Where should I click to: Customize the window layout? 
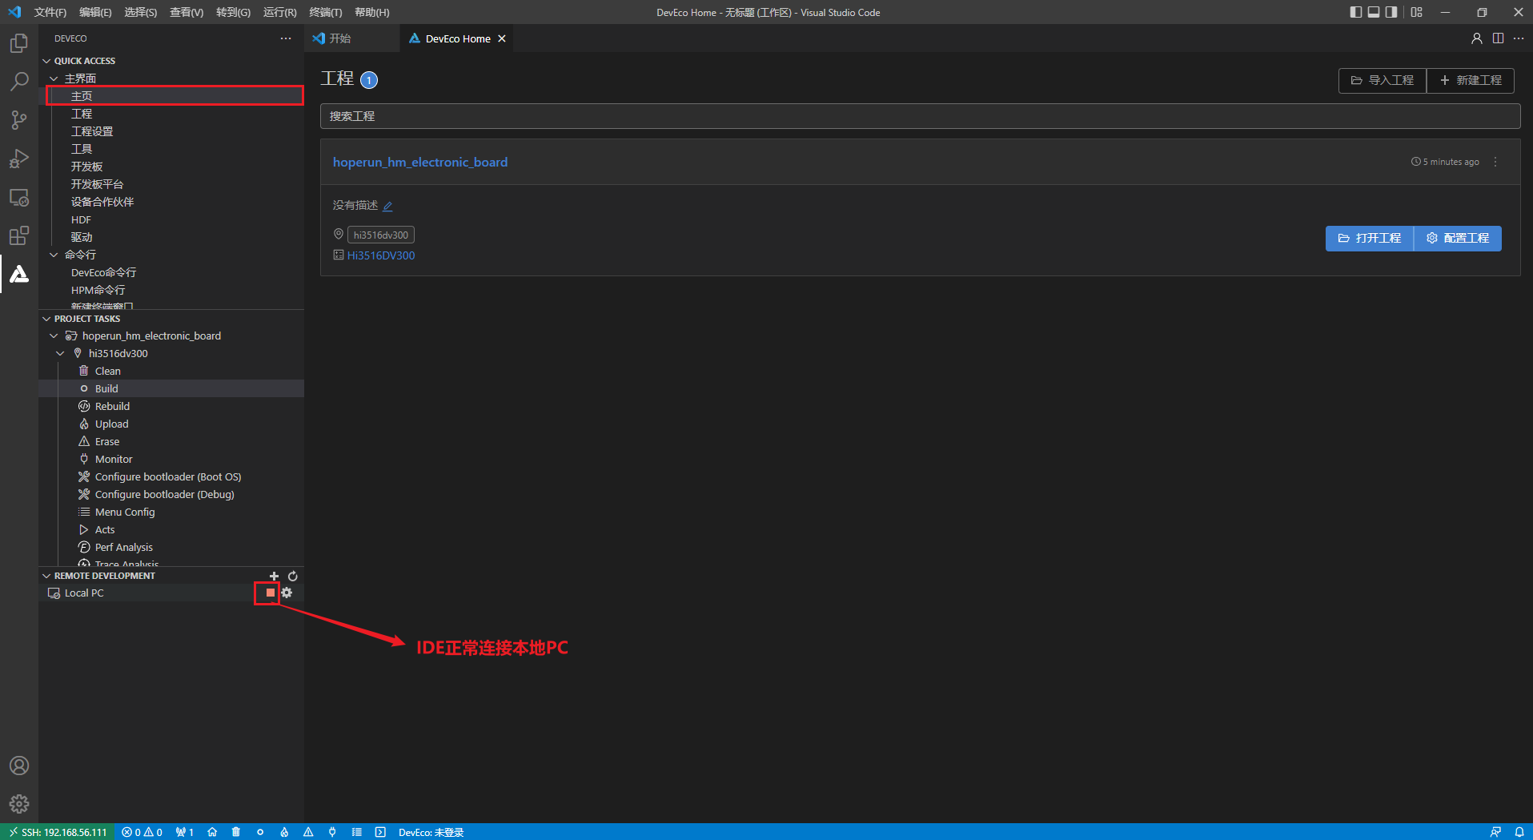point(1417,12)
